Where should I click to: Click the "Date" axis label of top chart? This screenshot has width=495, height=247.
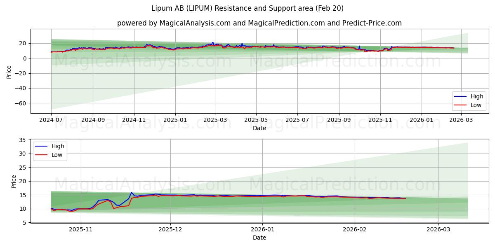click(x=259, y=128)
